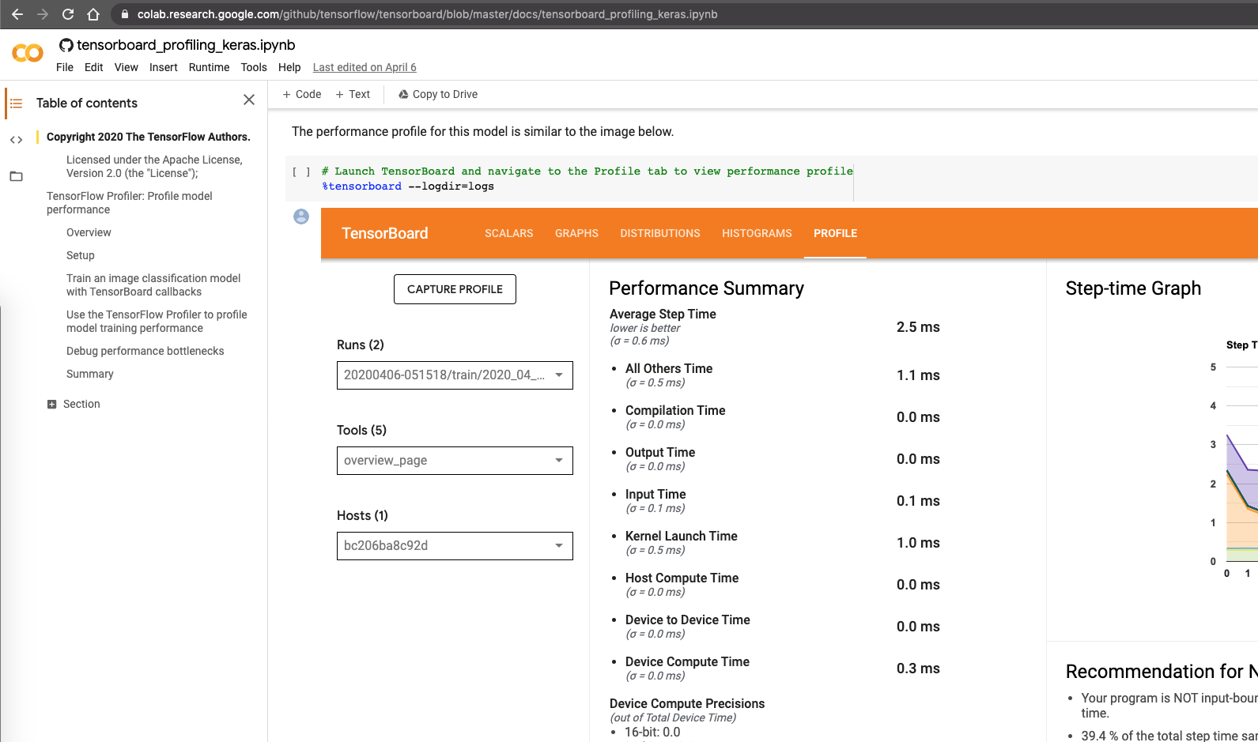
Task: Switch to the HISTOGRAMS tab
Action: coord(757,233)
